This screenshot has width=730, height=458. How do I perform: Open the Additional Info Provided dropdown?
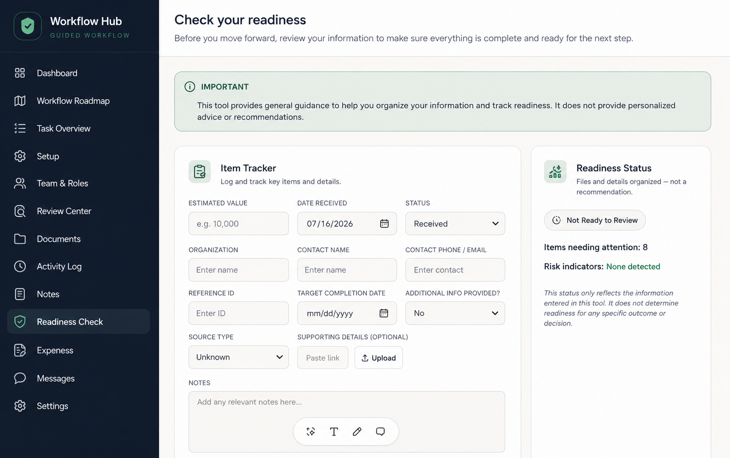click(455, 313)
